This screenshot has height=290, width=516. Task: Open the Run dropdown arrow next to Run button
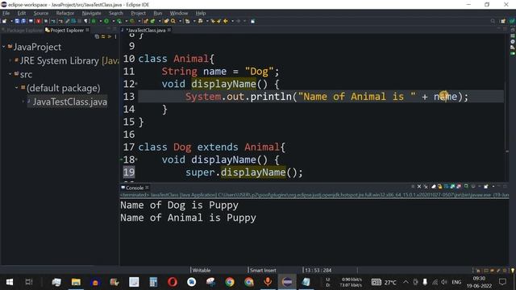point(113,21)
